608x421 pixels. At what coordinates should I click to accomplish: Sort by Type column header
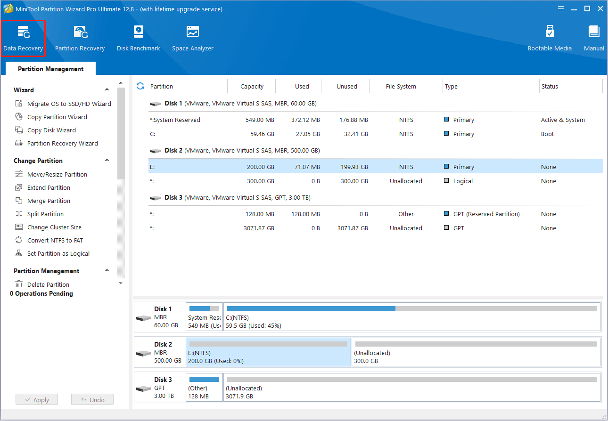coord(491,86)
